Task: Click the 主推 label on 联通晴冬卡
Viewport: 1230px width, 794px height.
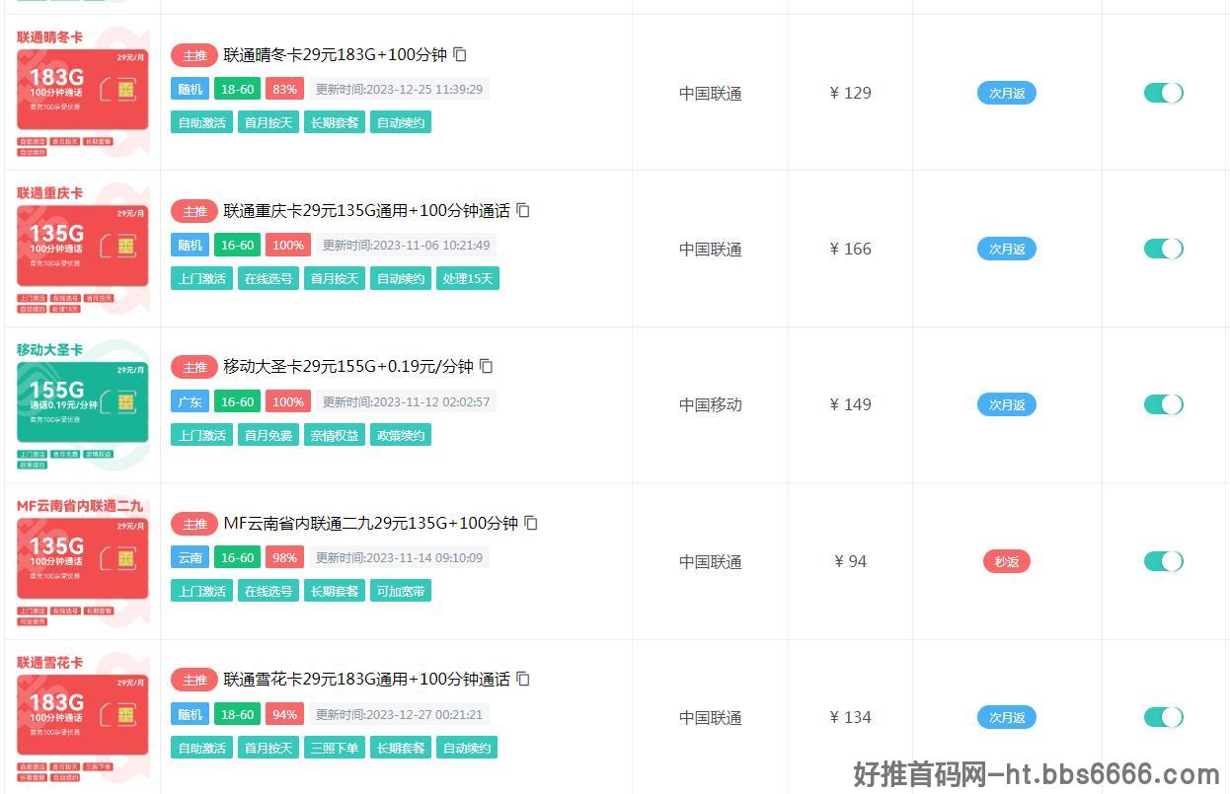Action: click(x=194, y=55)
